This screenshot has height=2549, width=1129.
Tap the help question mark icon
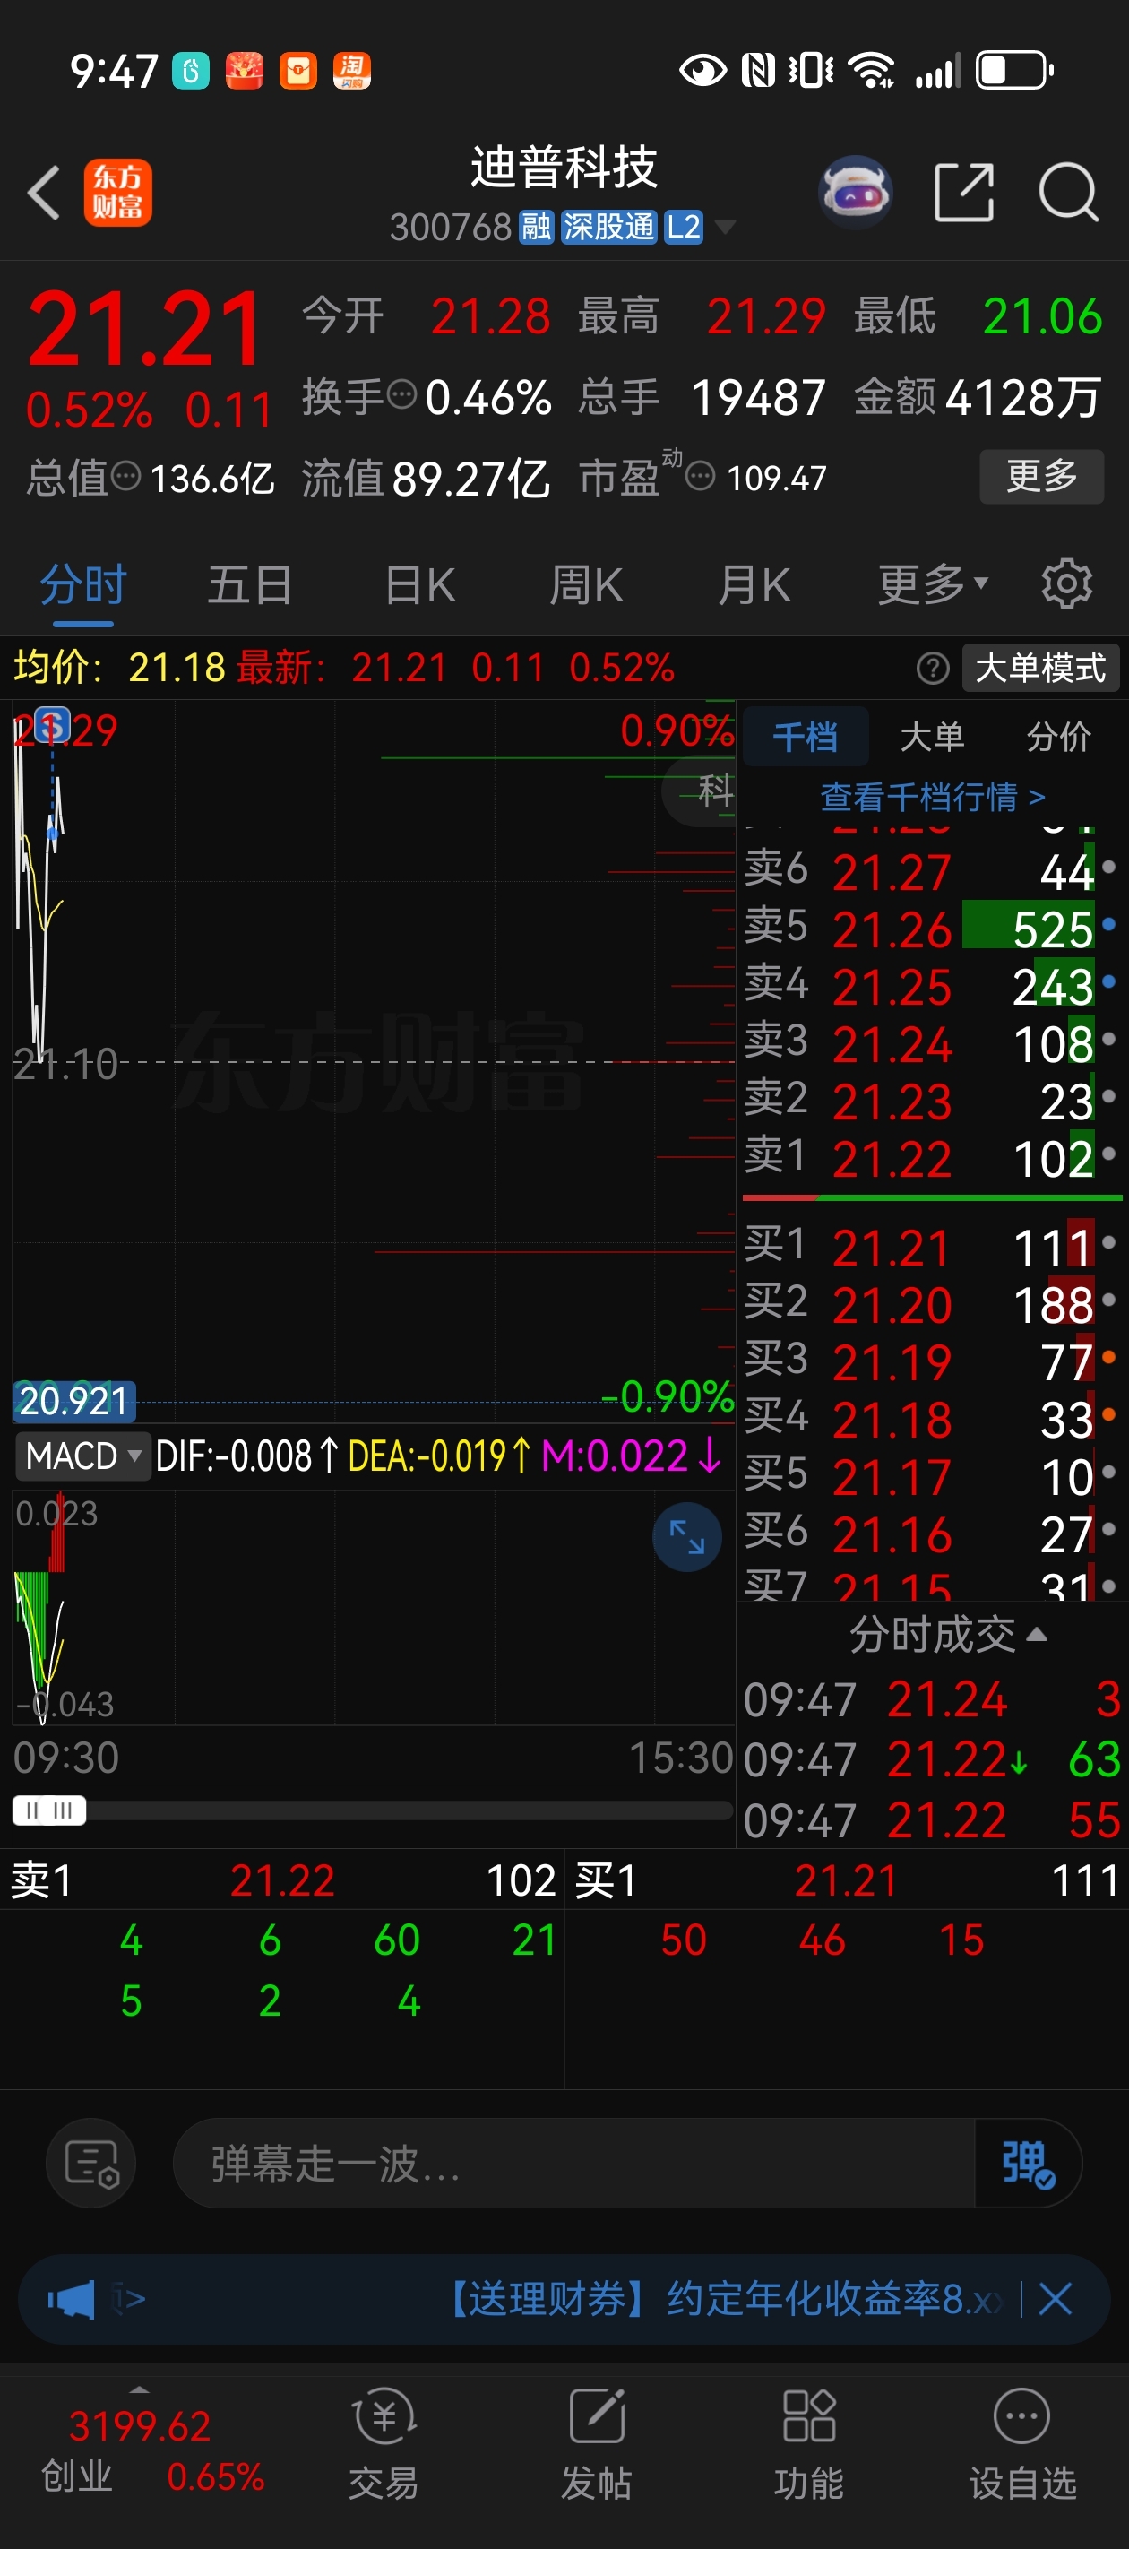point(932,668)
